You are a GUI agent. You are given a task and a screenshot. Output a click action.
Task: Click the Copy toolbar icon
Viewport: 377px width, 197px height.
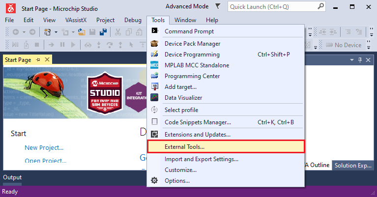pyautogui.click(x=129, y=32)
